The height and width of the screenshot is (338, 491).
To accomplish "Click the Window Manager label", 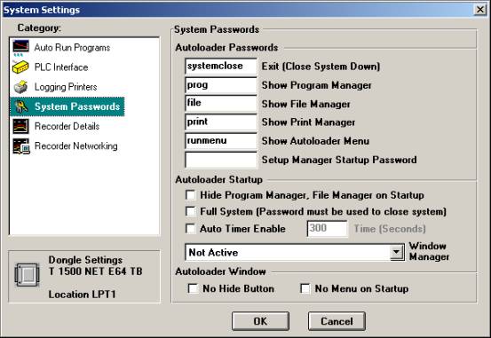I will (429, 251).
